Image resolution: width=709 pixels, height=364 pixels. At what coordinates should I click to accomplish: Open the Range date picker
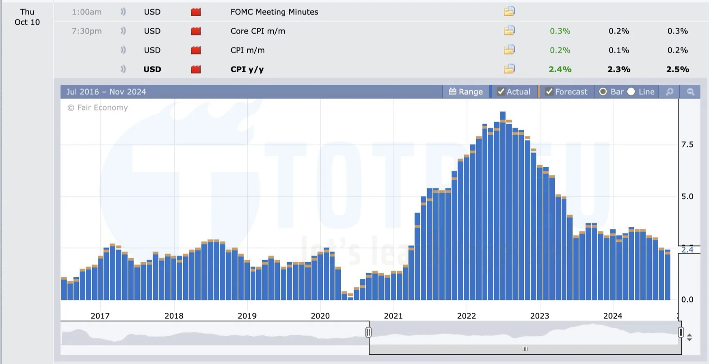465,92
